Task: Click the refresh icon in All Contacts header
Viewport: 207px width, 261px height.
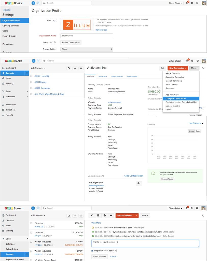Action: click(x=68, y=68)
